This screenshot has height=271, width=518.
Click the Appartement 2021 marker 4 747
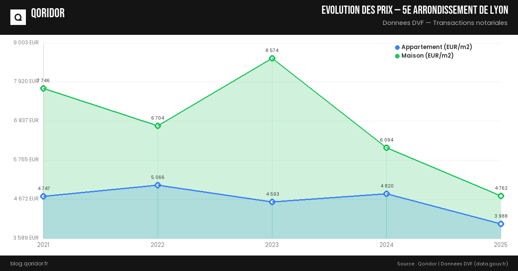(43, 197)
